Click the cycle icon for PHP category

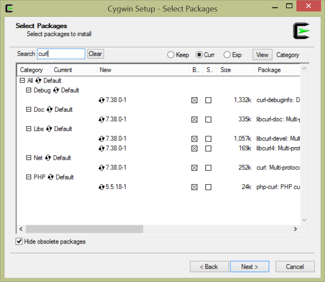tap(50, 177)
